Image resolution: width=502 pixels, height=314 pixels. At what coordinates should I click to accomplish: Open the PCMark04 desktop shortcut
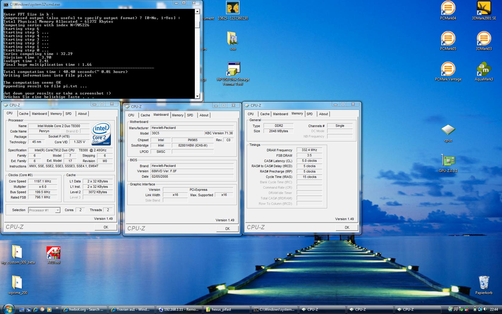448,10
